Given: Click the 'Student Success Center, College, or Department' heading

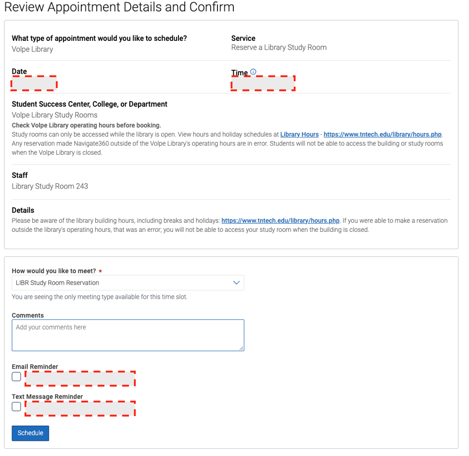Looking at the screenshot, I should [x=89, y=104].
